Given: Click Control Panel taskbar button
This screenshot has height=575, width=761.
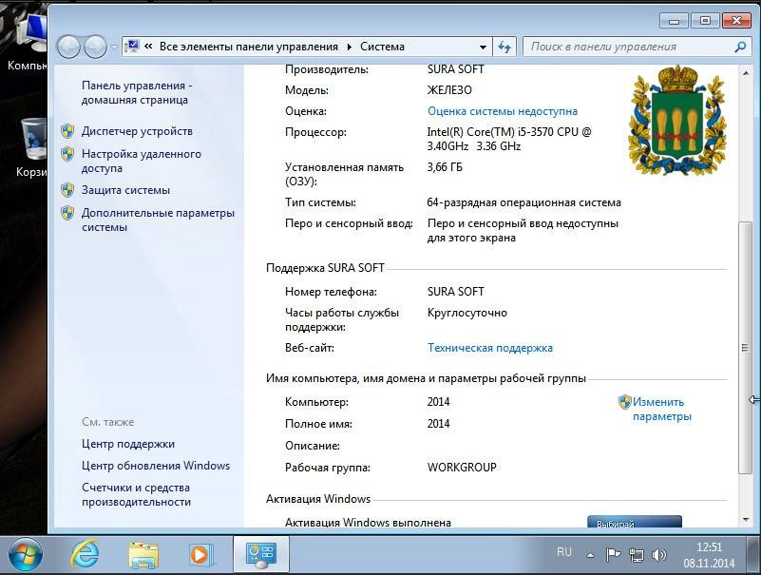Looking at the screenshot, I should [261, 554].
